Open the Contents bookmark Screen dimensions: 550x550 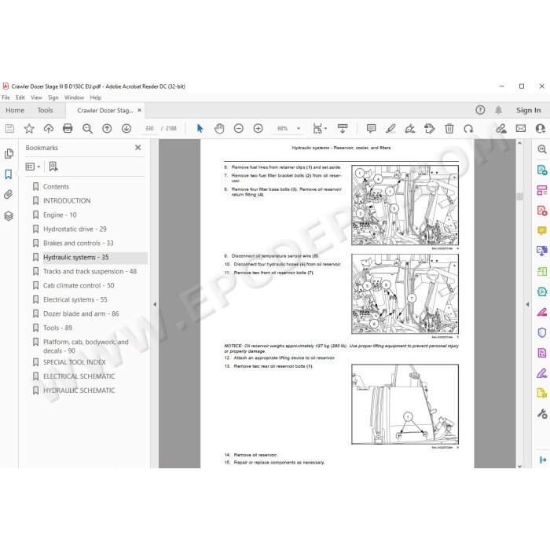tap(56, 187)
